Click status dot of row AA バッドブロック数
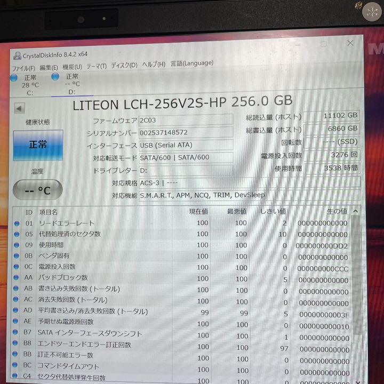 pos(16,277)
